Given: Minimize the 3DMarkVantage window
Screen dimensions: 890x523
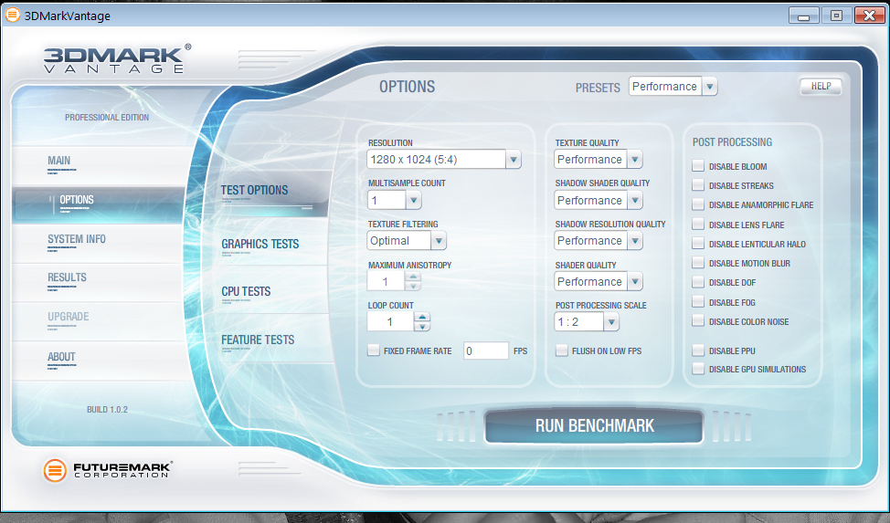Looking at the screenshot, I should coord(803,16).
